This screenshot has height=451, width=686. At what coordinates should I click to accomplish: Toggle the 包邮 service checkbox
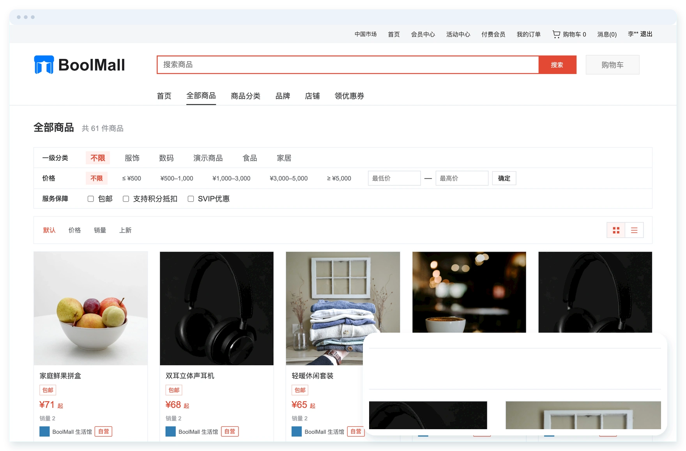click(91, 199)
